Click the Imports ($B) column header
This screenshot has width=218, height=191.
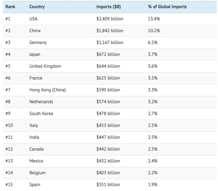point(109,7)
